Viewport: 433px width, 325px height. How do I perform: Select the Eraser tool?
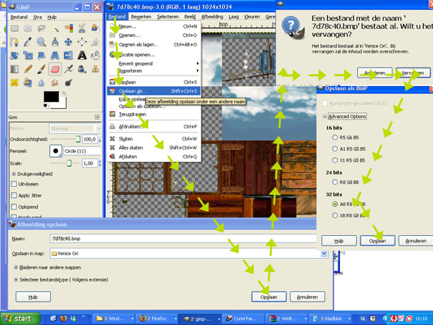(x=55, y=69)
